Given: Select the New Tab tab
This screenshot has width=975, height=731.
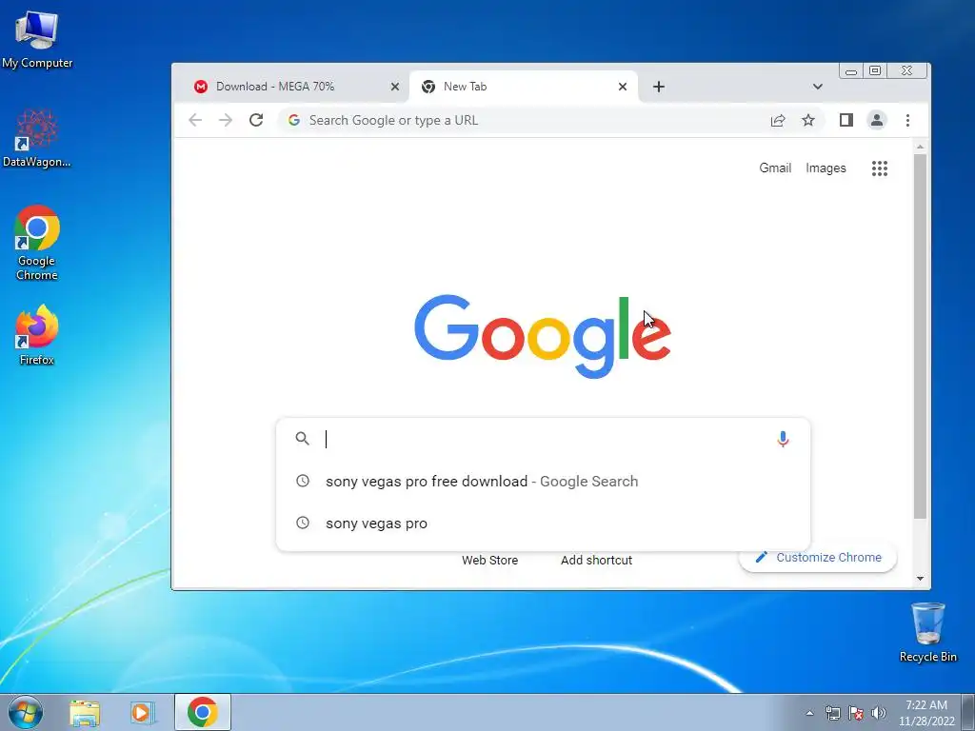Looking at the screenshot, I should (524, 87).
